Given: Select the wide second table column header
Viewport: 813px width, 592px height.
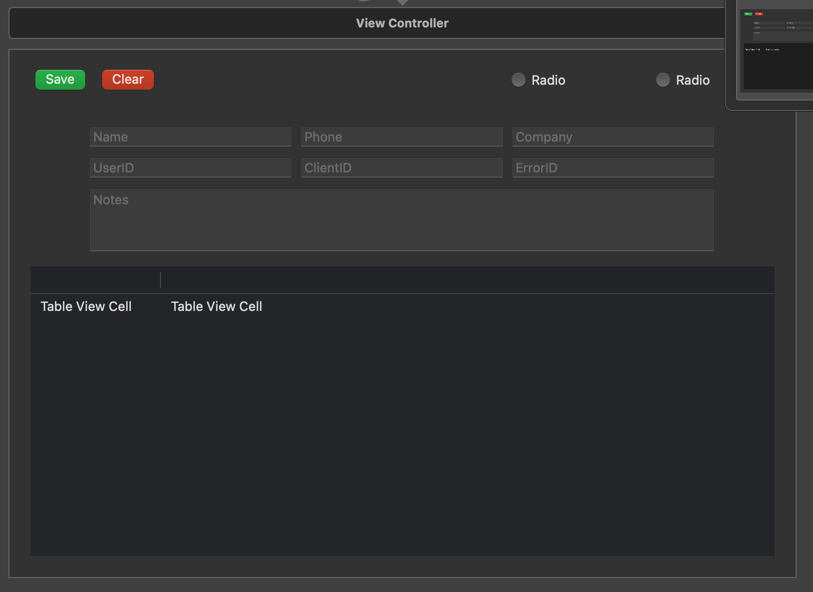Looking at the screenshot, I should 467,280.
